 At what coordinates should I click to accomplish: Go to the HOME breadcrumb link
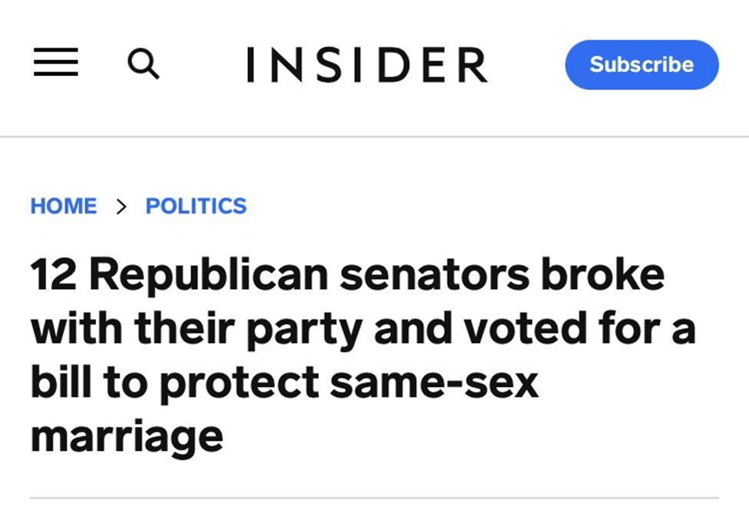click(x=64, y=206)
